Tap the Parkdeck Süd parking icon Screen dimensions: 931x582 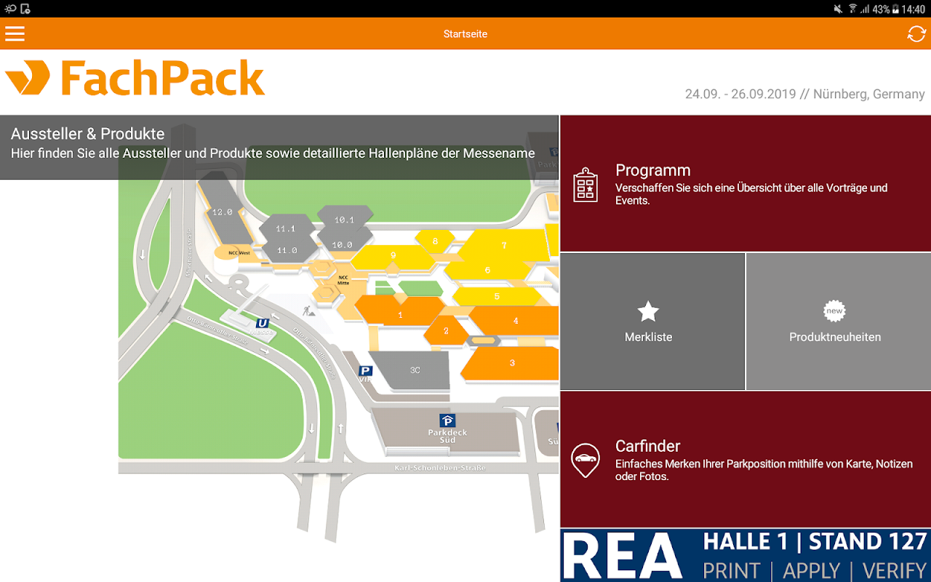point(447,420)
